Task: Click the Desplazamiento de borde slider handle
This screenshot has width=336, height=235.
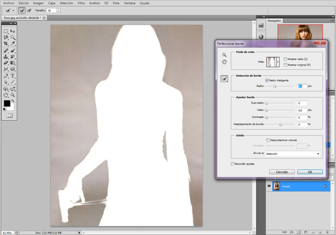Action: [281, 124]
